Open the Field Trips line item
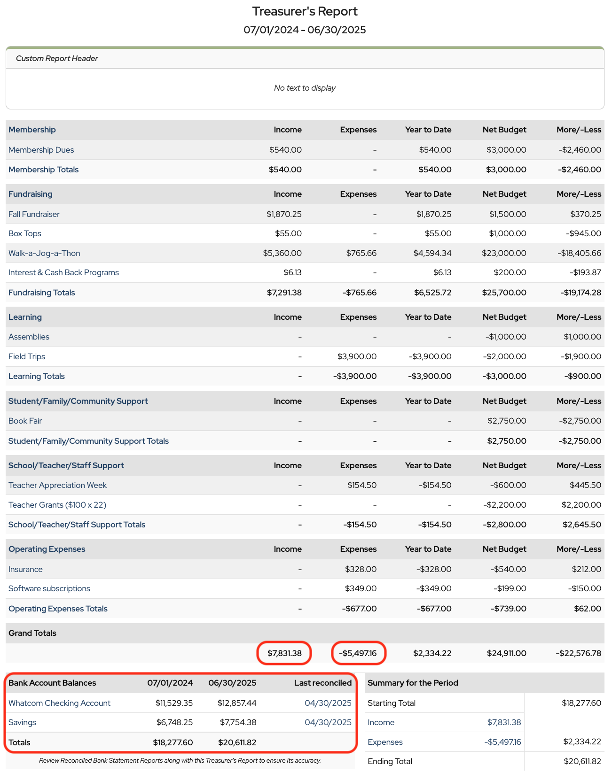The height and width of the screenshot is (773, 612). point(27,356)
